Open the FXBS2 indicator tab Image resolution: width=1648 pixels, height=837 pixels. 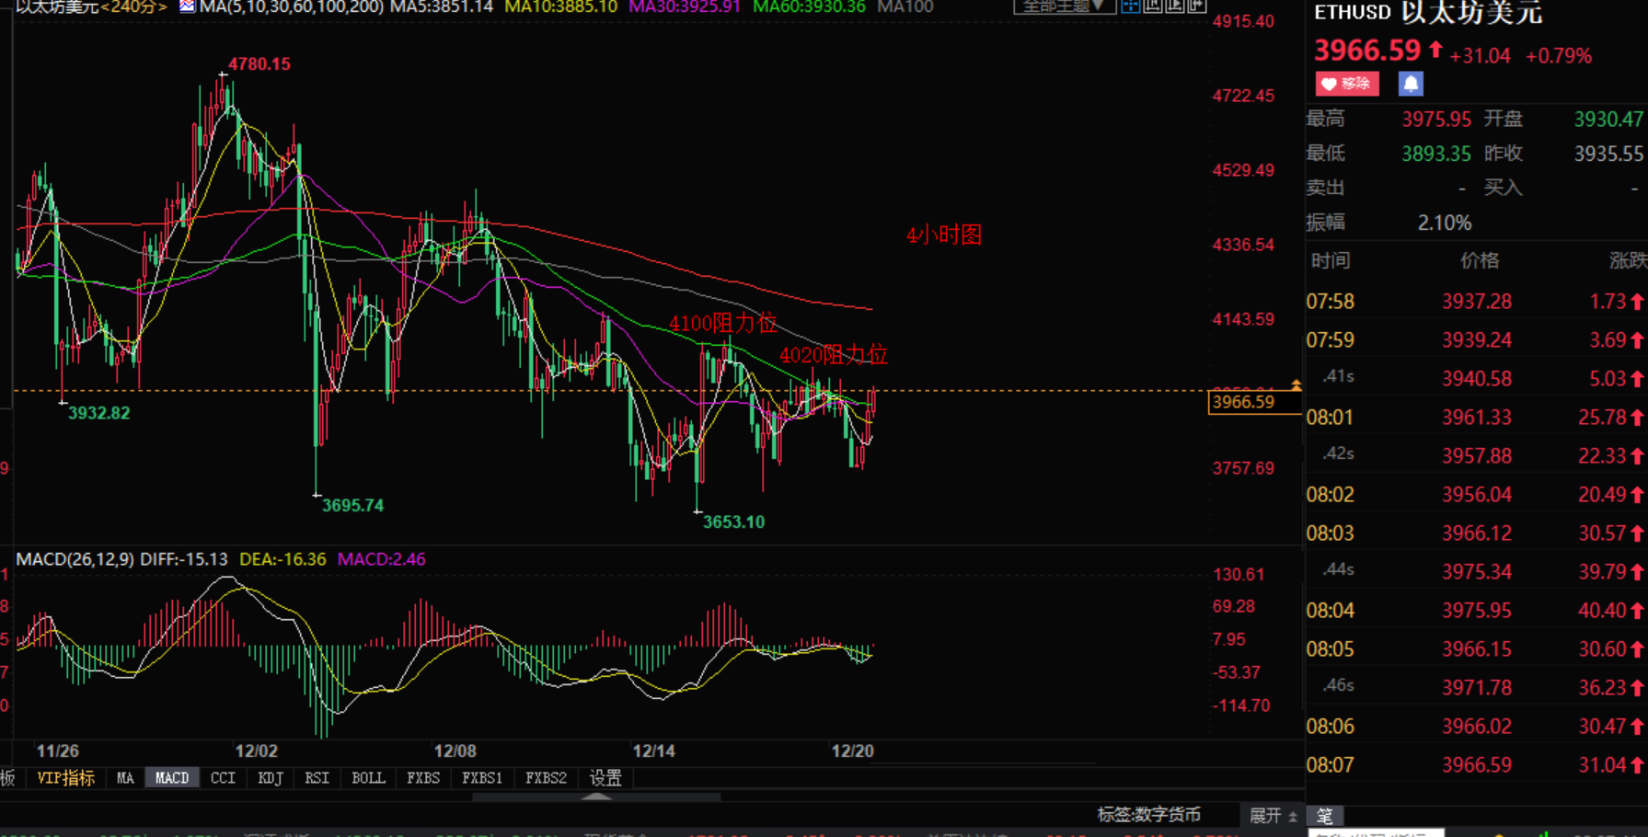point(546,778)
